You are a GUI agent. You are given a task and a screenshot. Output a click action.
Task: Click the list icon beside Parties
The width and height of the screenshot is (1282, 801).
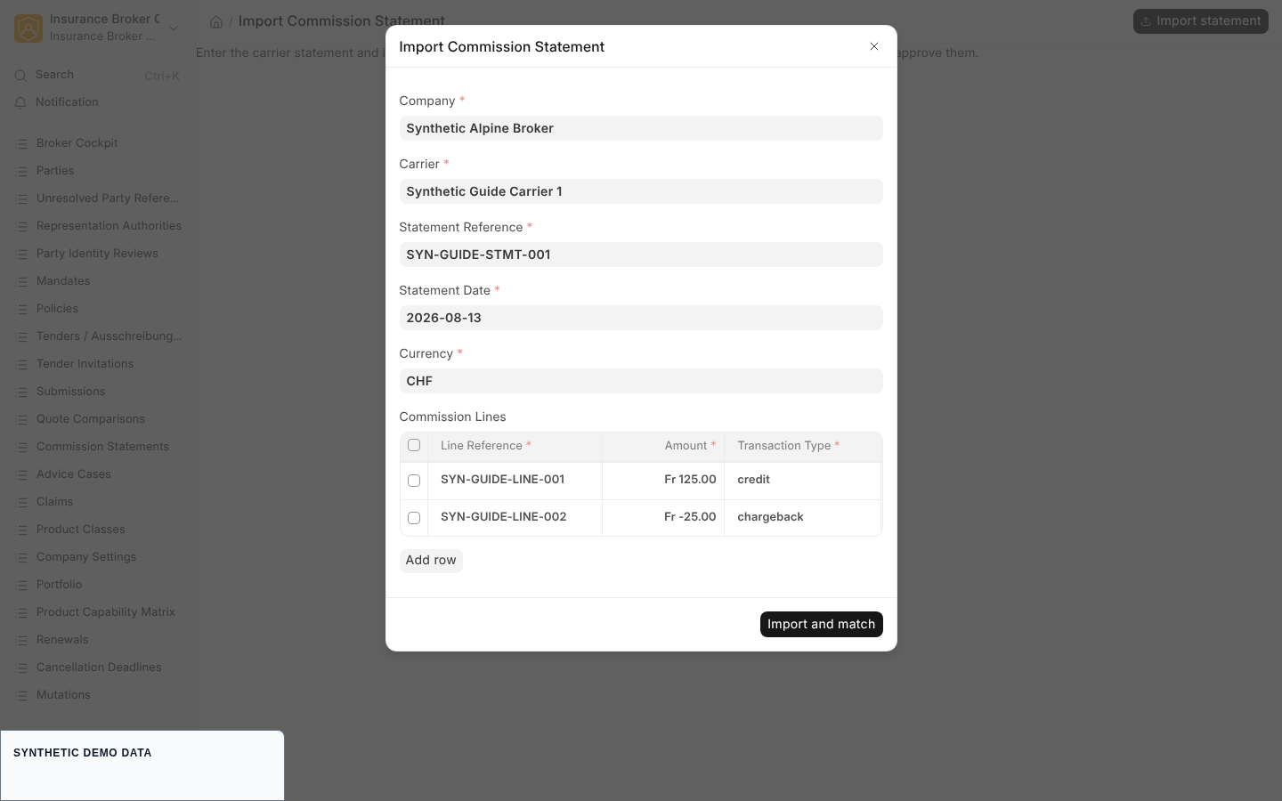tap(23, 171)
